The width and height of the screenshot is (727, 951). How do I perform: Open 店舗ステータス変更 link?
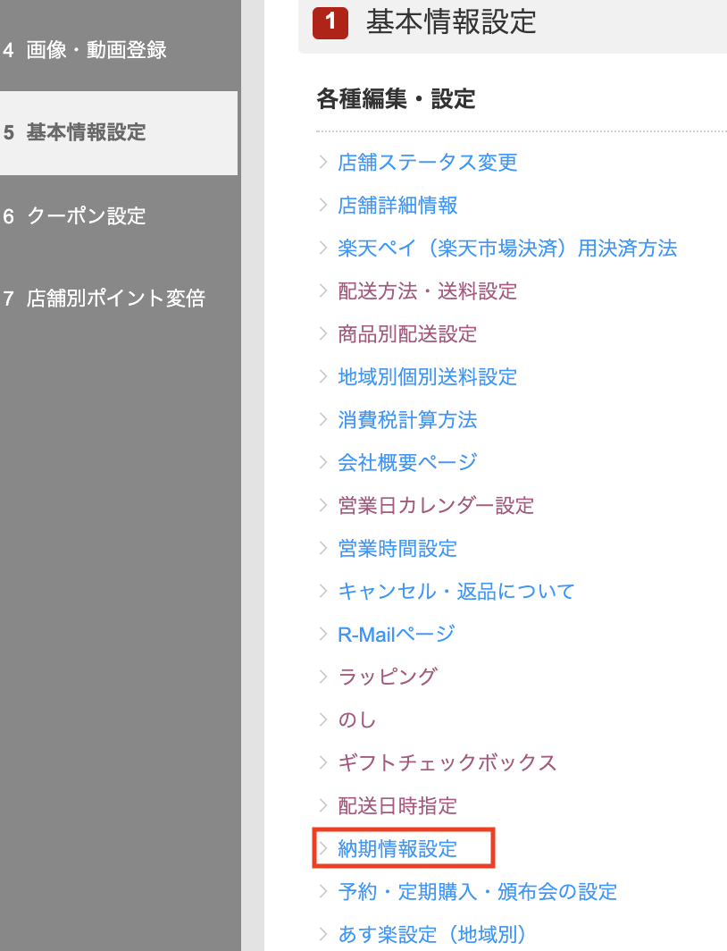pos(427,162)
